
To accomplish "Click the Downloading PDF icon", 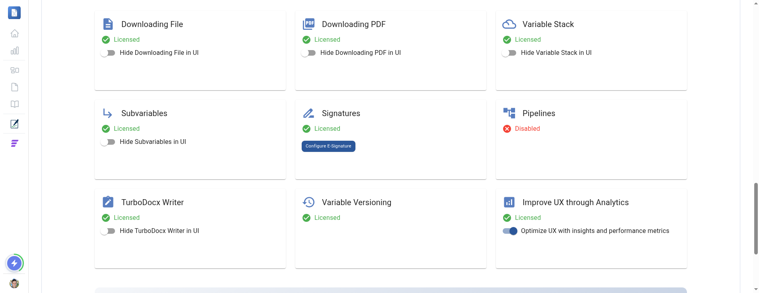I will (x=308, y=24).
